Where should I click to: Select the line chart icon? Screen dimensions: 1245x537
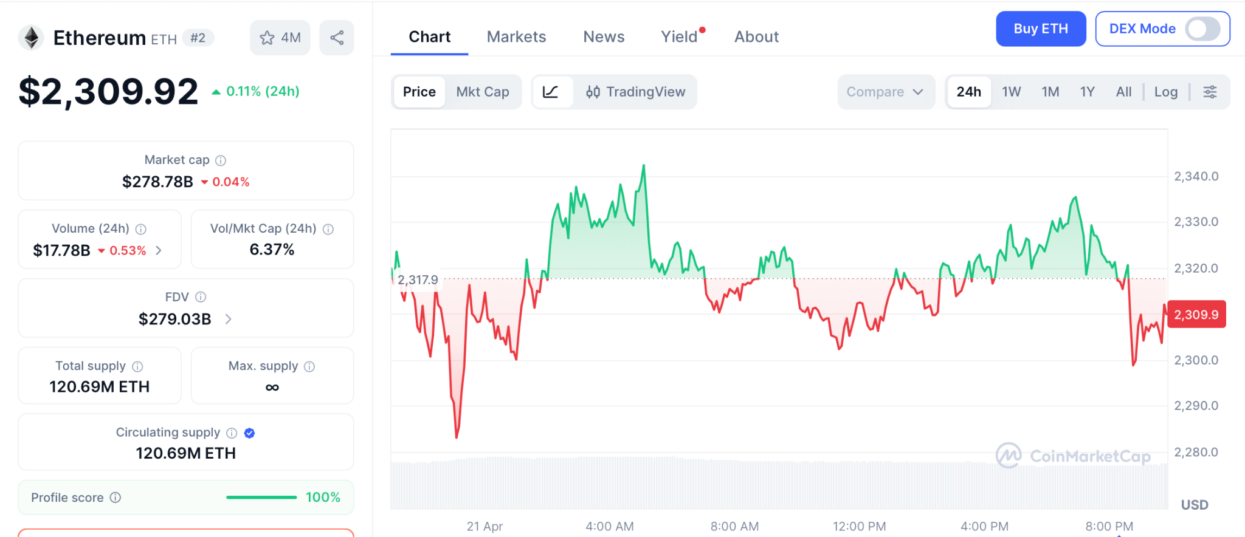[551, 92]
